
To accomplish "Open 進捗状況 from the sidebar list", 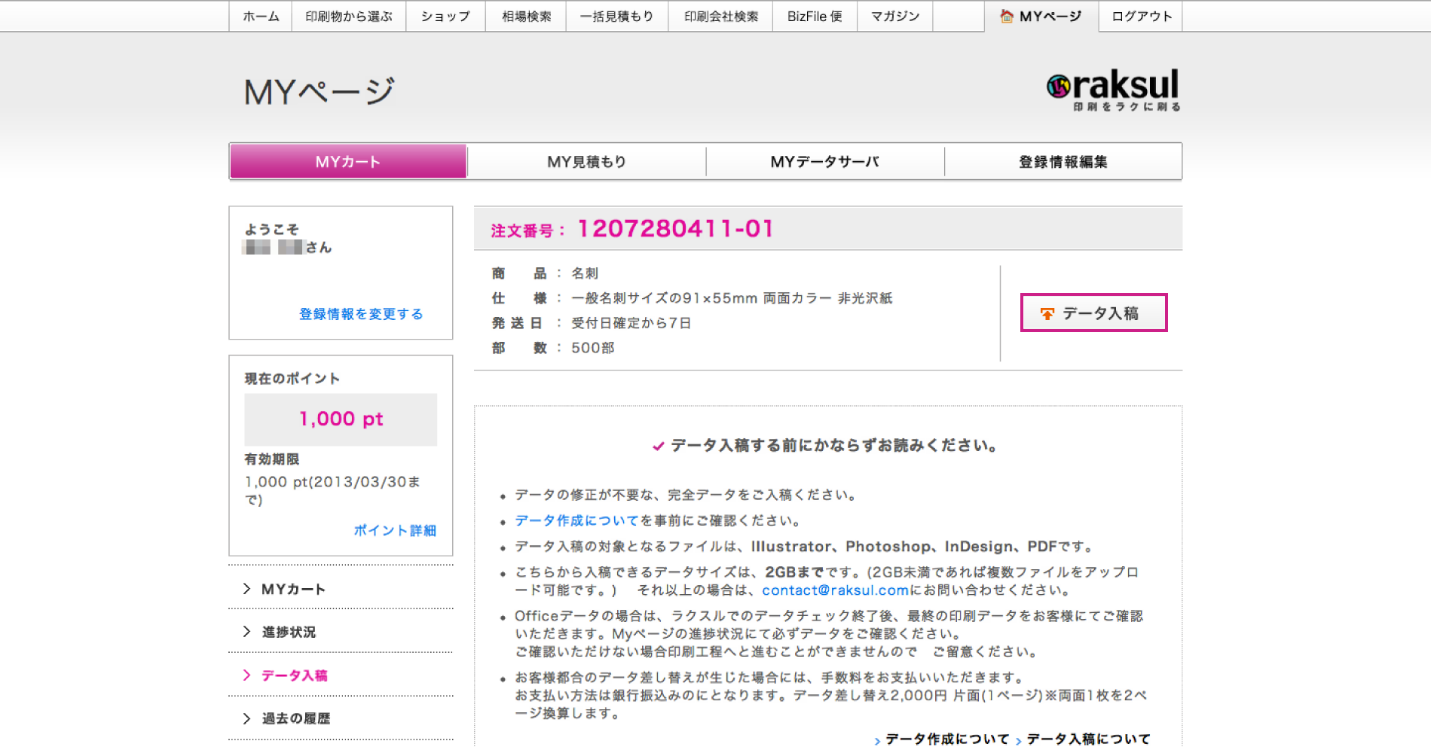I will 289,632.
